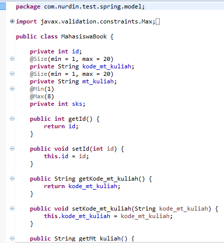Click the 'package' keyword

coord(28,7)
